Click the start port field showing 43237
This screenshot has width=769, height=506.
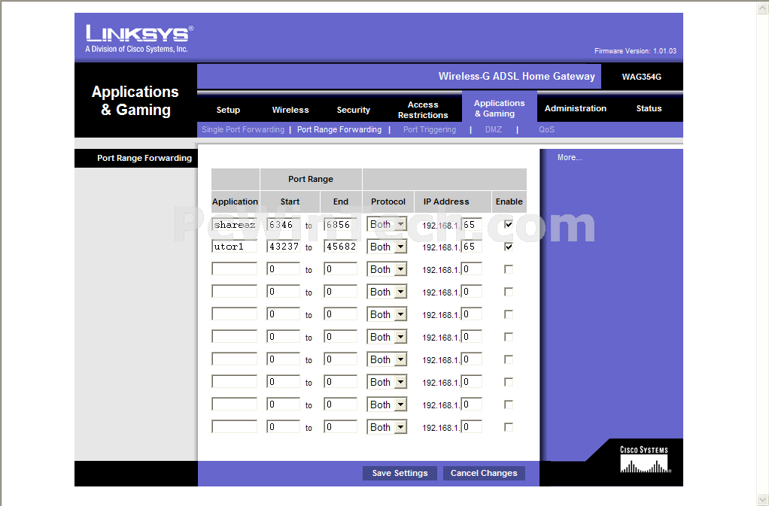pos(284,247)
